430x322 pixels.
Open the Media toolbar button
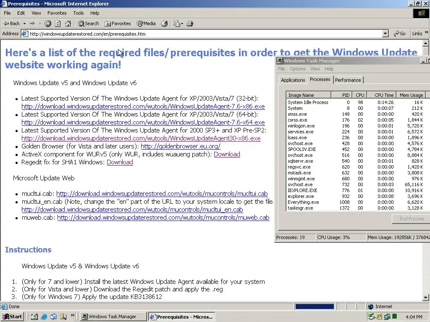click(146, 23)
